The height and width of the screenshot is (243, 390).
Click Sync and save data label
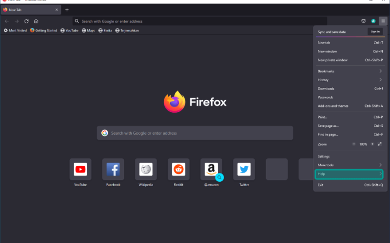(x=331, y=32)
